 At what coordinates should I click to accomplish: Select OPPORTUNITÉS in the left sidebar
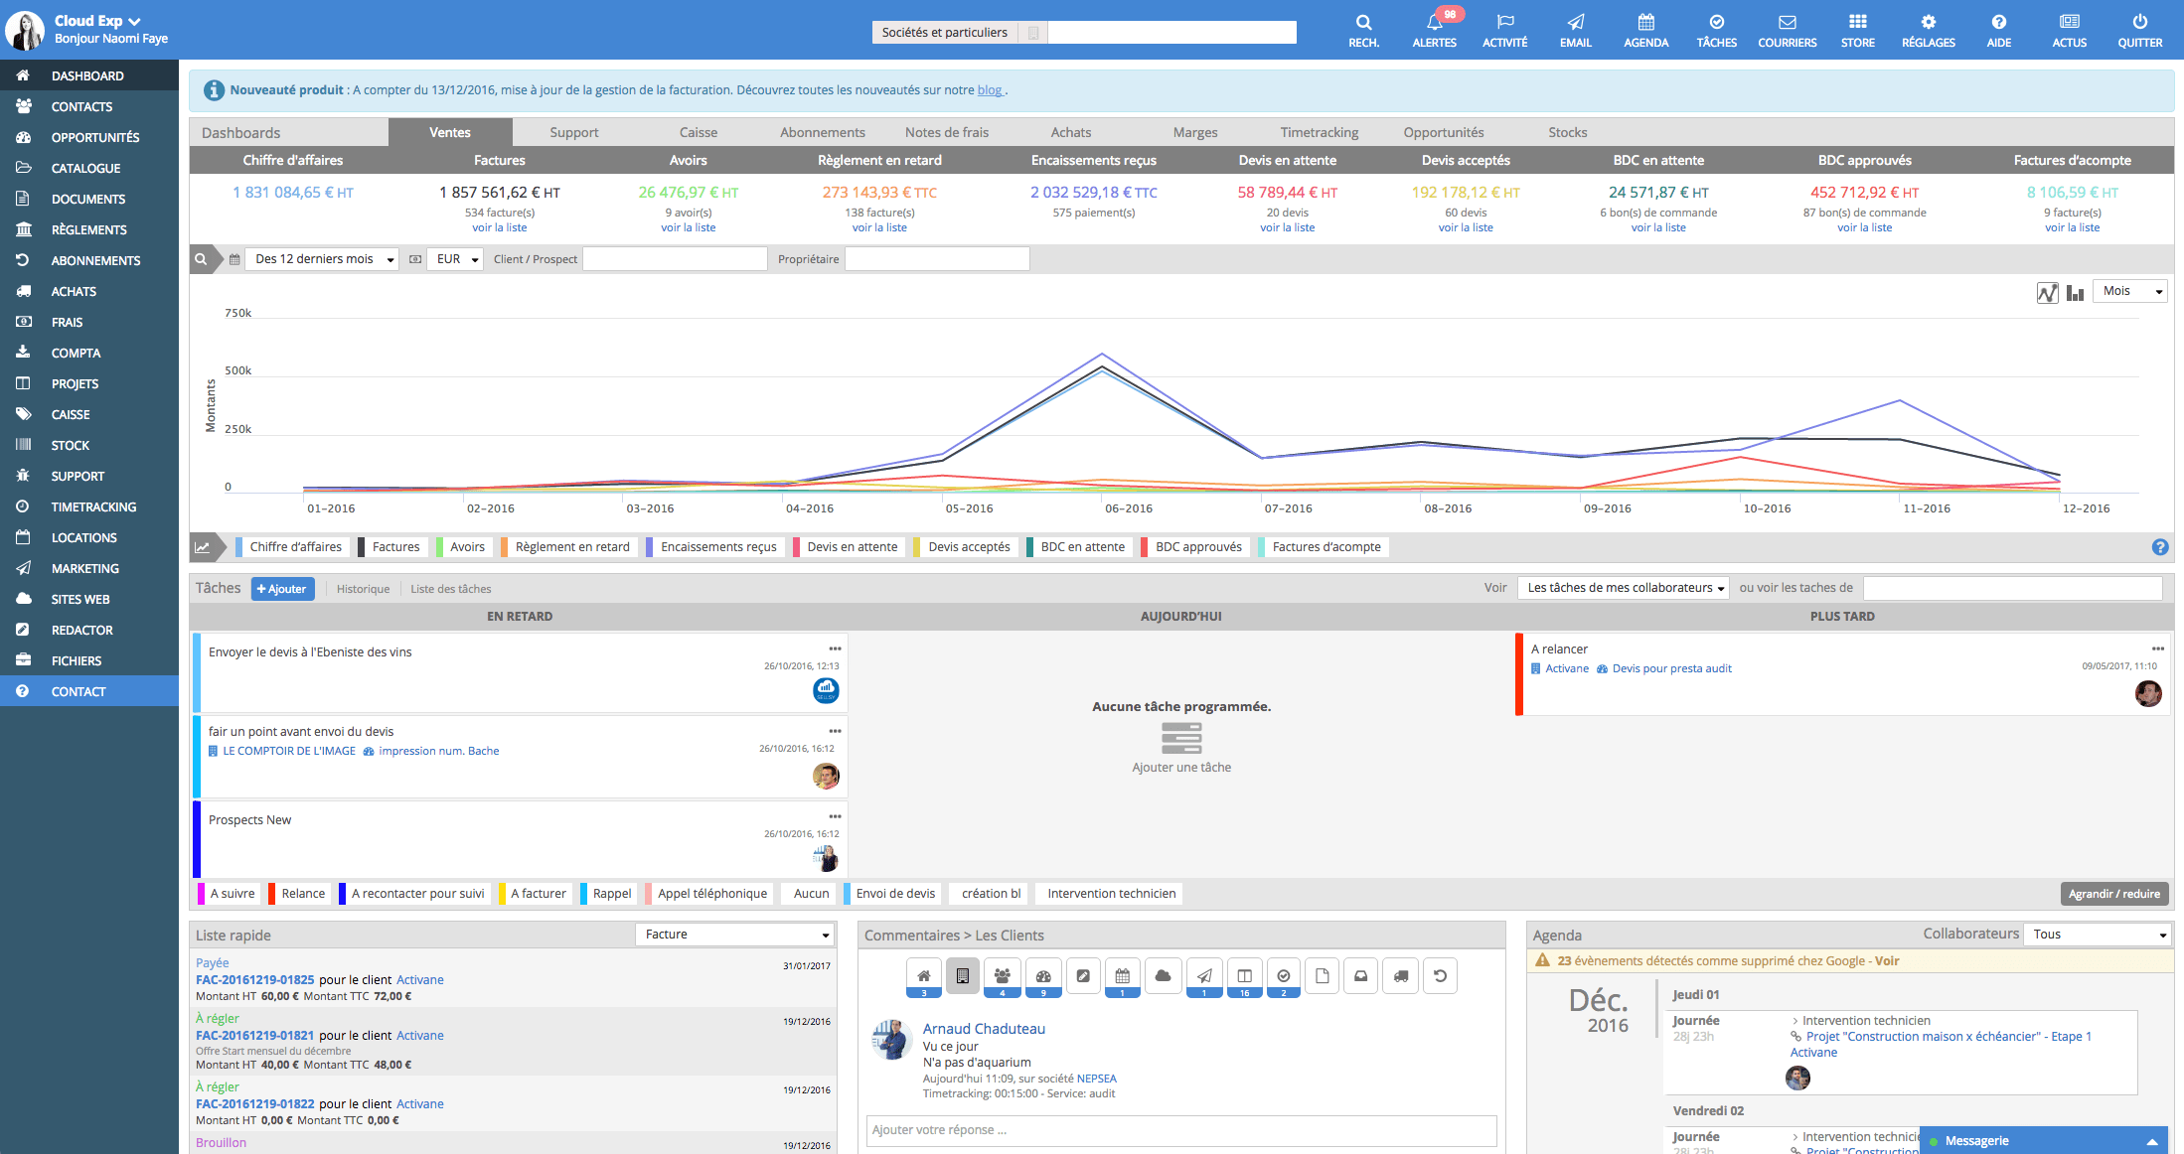coord(89,137)
